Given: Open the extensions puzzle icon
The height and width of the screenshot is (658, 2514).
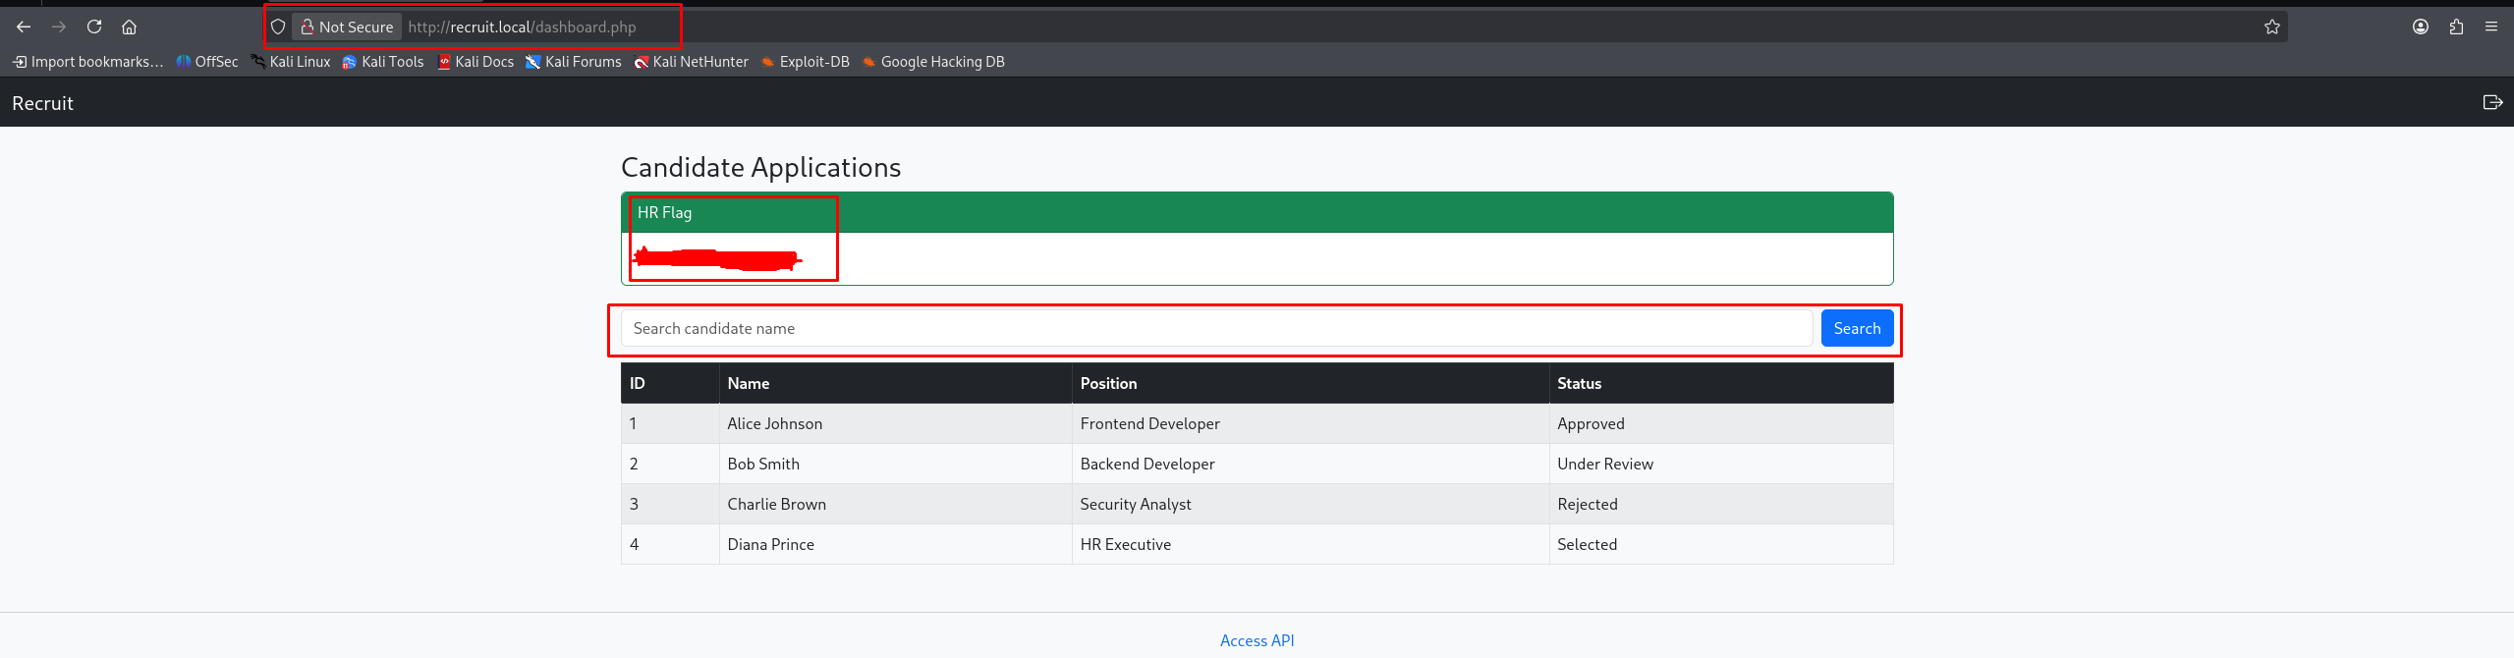Looking at the screenshot, I should point(2456,27).
